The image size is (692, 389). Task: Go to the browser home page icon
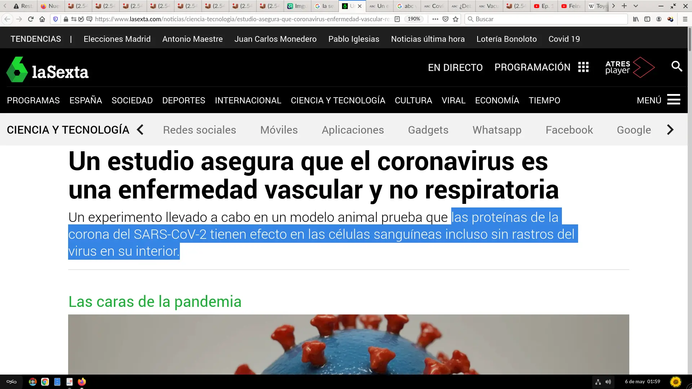(x=42, y=19)
